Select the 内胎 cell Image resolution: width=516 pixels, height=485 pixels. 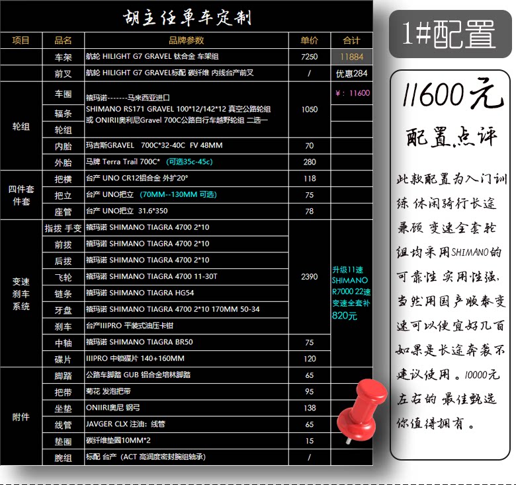64,146
